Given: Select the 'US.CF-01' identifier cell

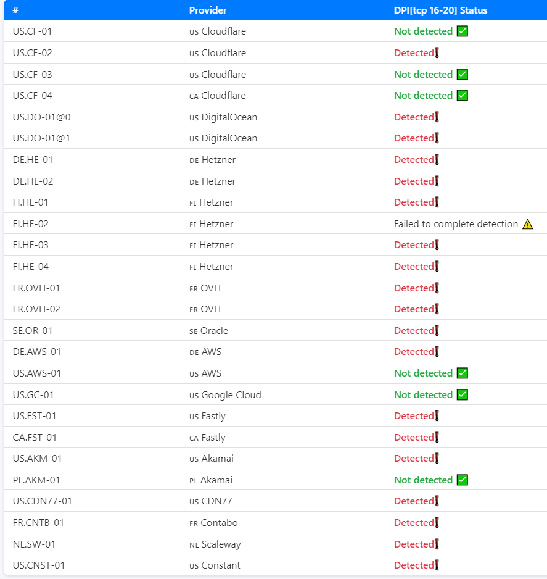Looking at the screenshot, I should (33, 31).
